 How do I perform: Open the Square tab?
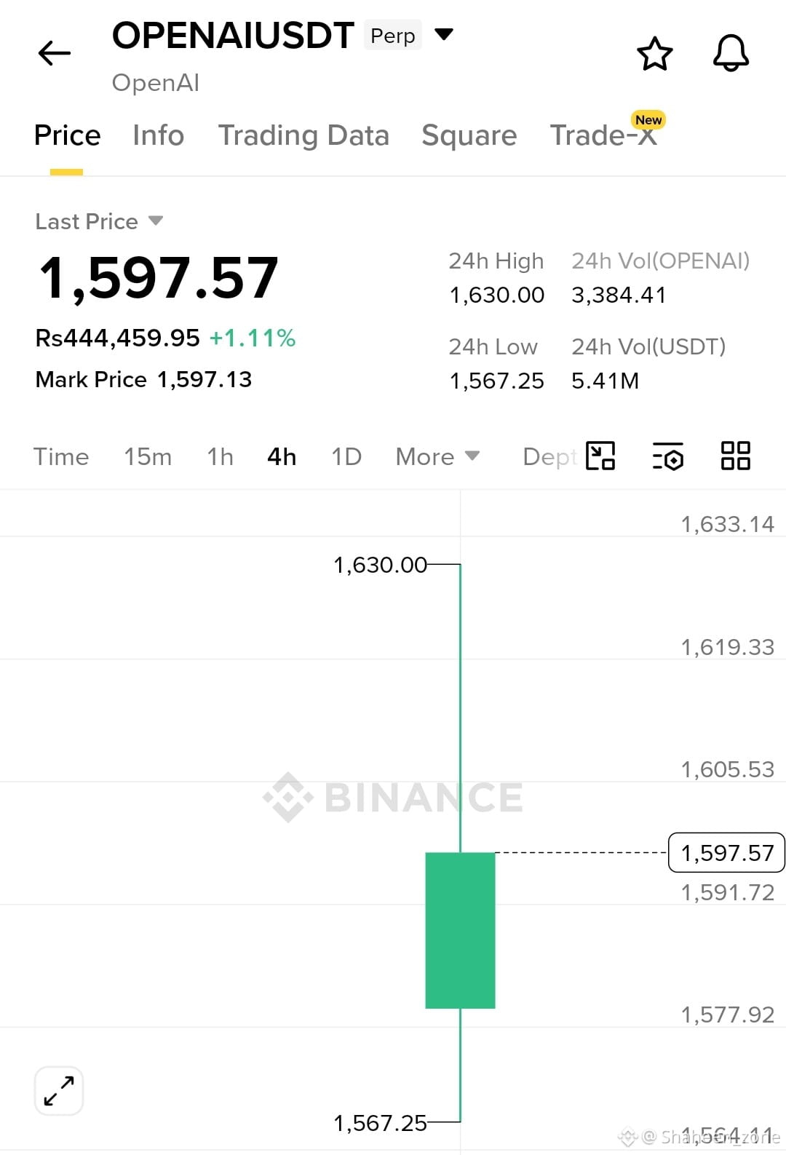469,135
